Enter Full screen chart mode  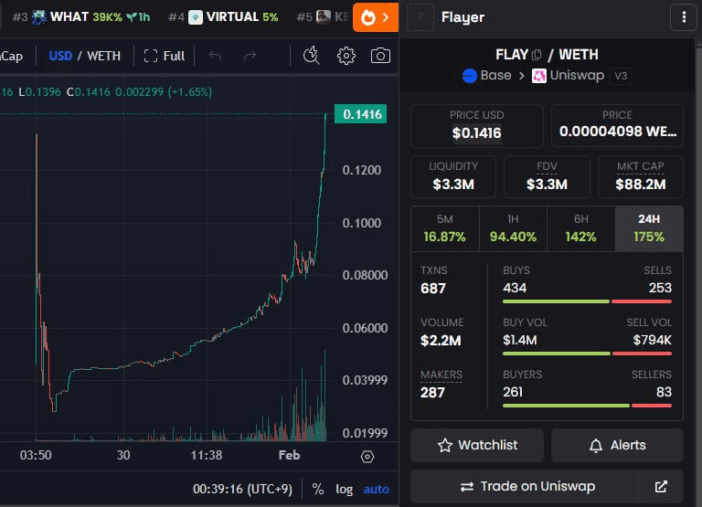pyautogui.click(x=165, y=56)
